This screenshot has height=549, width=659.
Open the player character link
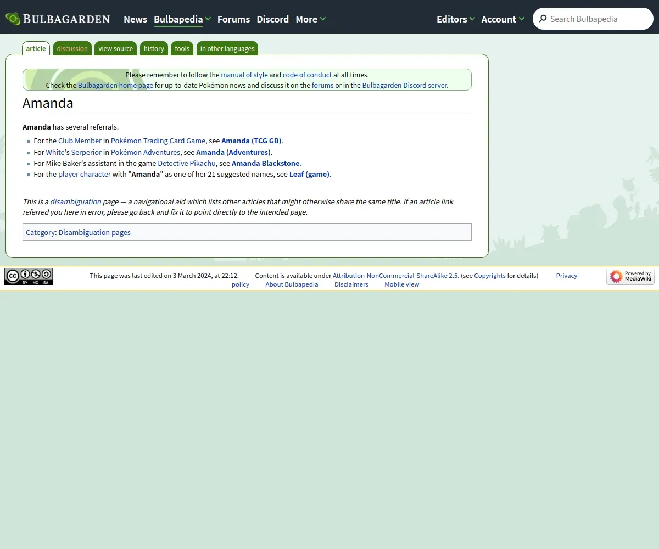click(x=85, y=174)
